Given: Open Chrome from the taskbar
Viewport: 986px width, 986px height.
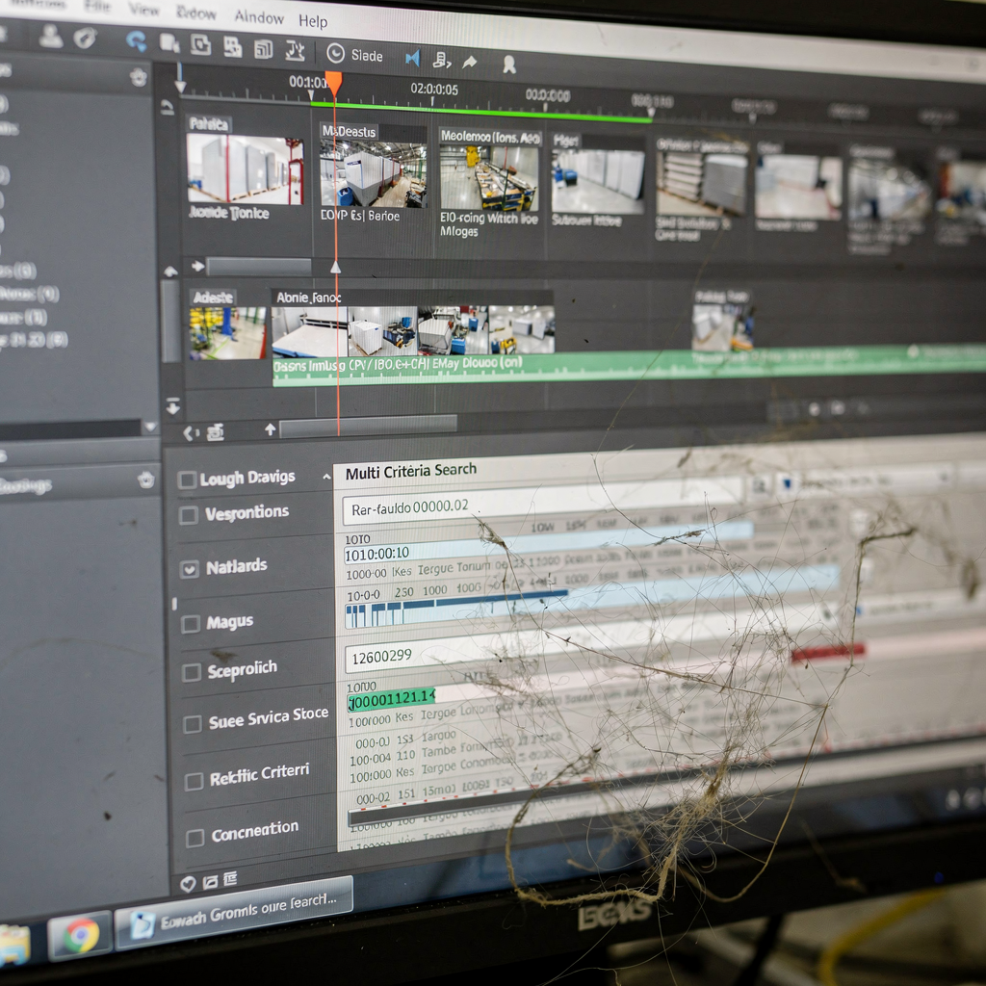Looking at the screenshot, I should pos(81,935).
